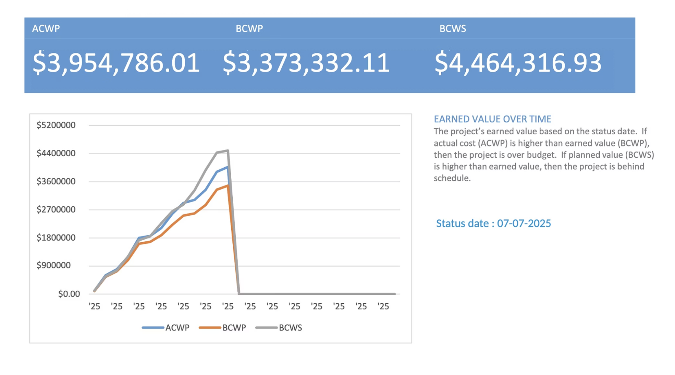The width and height of the screenshot is (675, 375).
Task: Click the orange BCWP legend swatch
Action: tap(210, 328)
